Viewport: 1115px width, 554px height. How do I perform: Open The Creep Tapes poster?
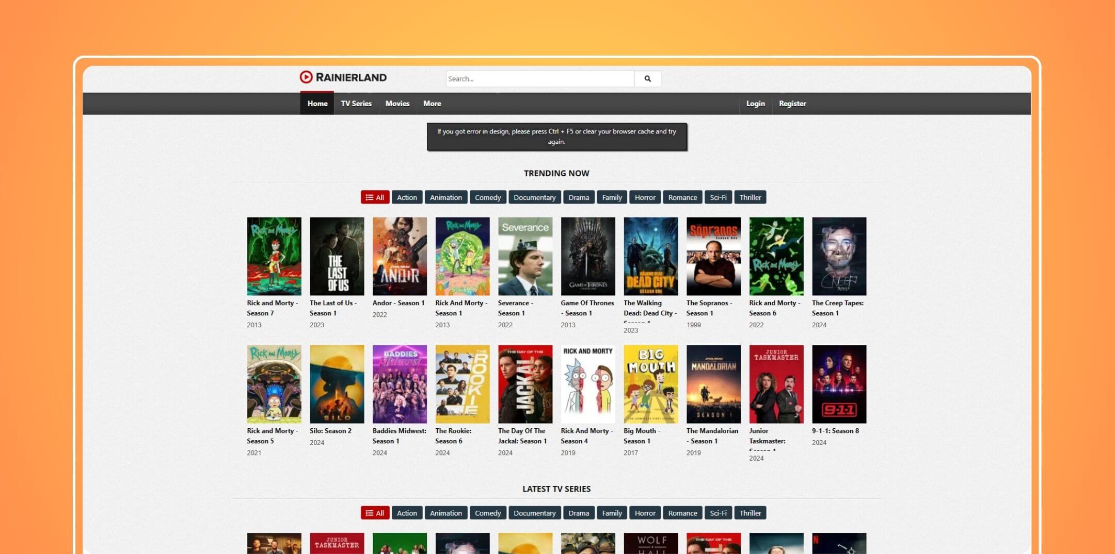[839, 256]
